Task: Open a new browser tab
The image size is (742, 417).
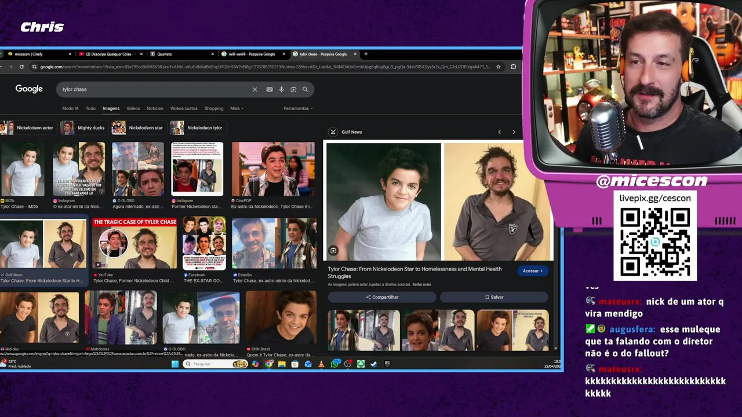Action: (x=366, y=54)
